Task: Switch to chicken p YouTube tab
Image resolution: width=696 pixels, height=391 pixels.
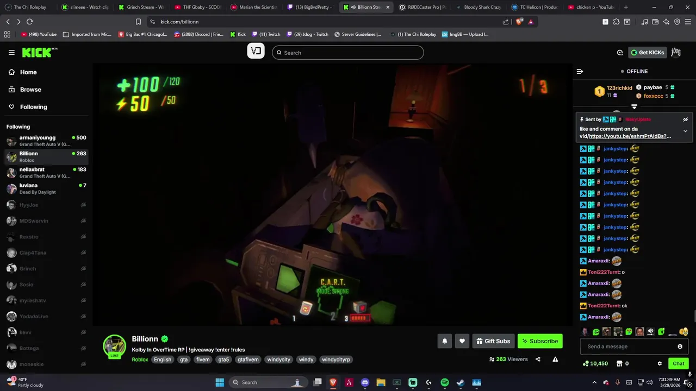Action: [591, 7]
